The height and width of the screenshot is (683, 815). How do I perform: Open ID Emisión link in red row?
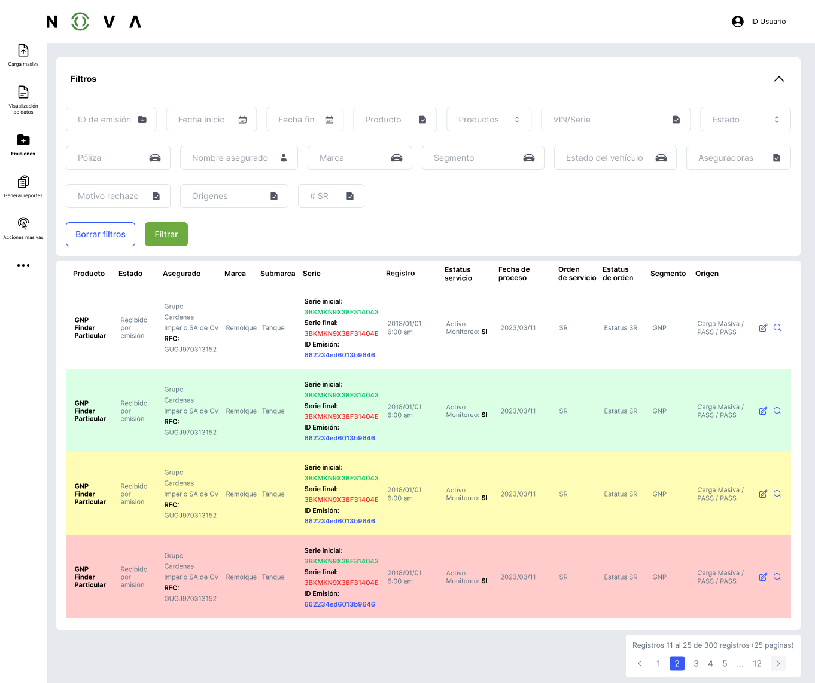click(339, 604)
